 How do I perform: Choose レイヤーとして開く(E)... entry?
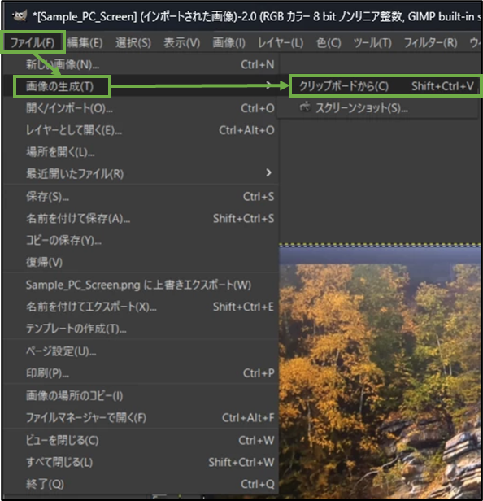[141, 130]
